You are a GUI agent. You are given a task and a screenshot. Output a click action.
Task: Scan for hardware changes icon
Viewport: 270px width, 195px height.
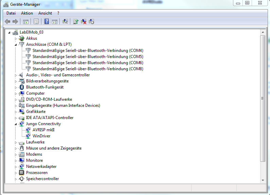point(65,21)
